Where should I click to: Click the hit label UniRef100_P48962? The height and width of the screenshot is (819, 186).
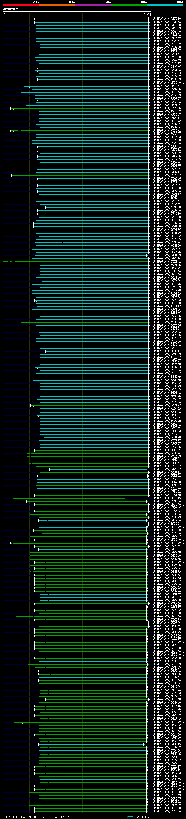click(x=167, y=582)
